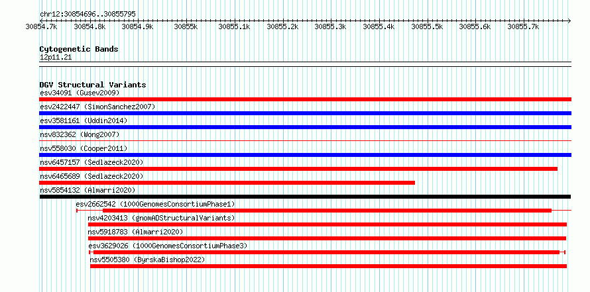The image size is (590, 292).
Task: Click the red bar of esv34091
Action: coord(305,99)
